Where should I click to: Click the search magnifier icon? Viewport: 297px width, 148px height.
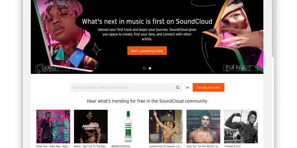coord(177,87)
